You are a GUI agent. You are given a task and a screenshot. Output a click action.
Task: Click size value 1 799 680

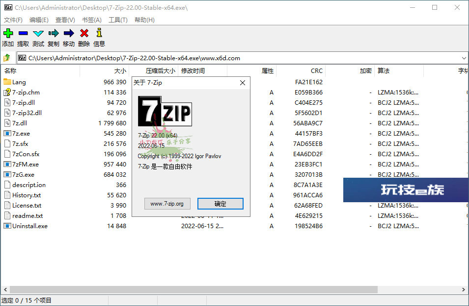(x=112, y=123)
